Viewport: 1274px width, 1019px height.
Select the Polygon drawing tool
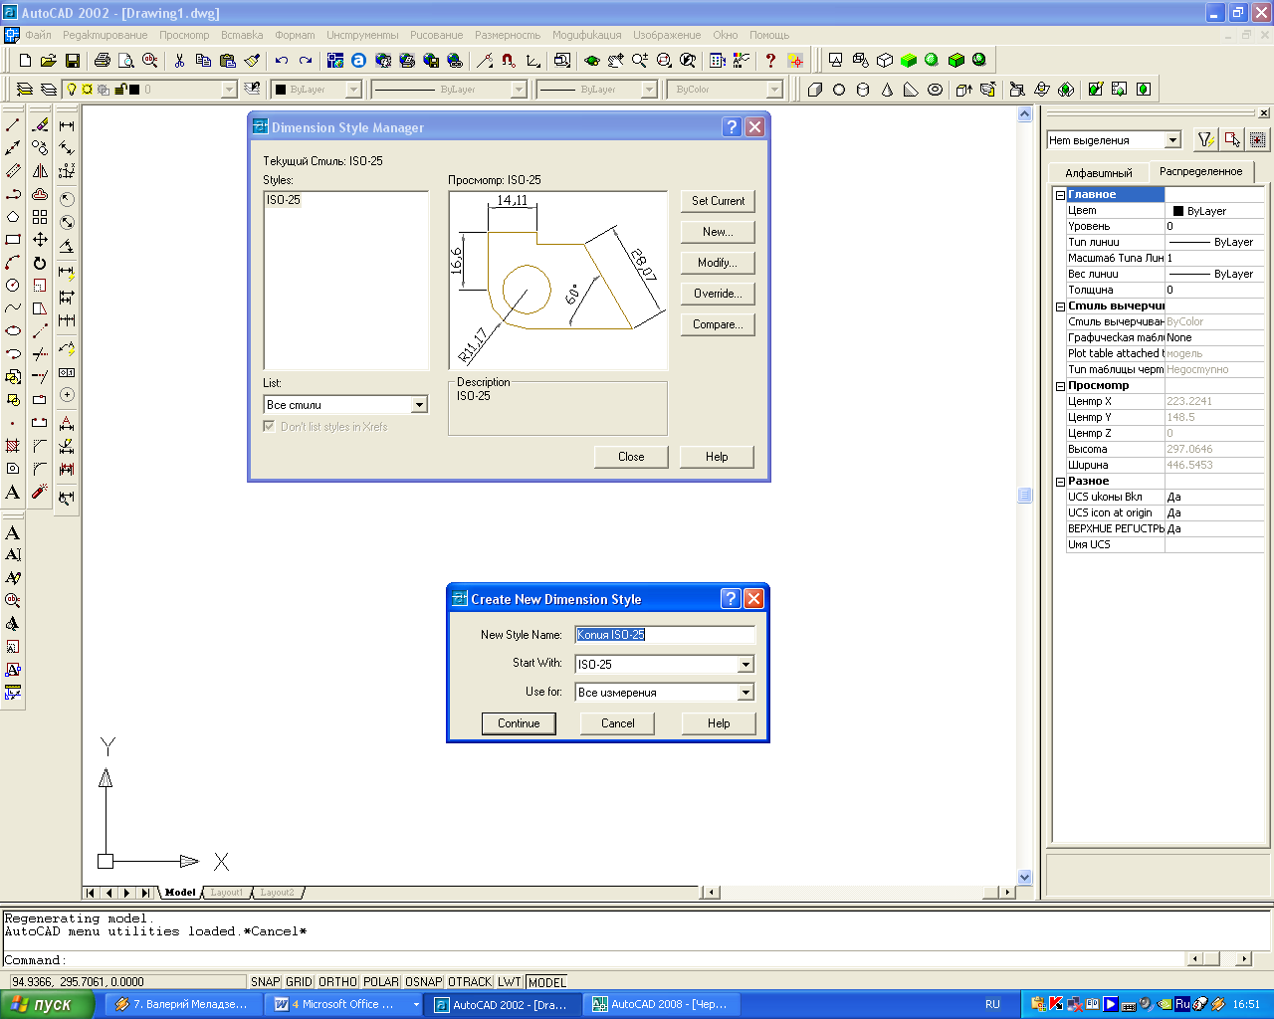pos(13,216)
